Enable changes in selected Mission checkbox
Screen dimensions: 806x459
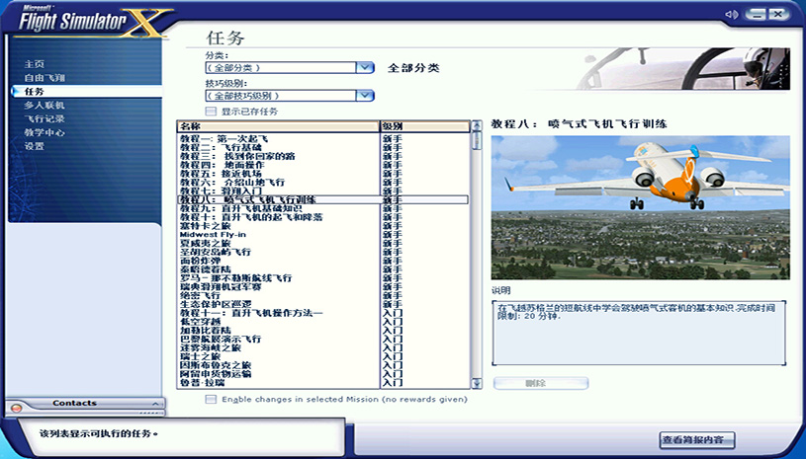coord(211,400)
